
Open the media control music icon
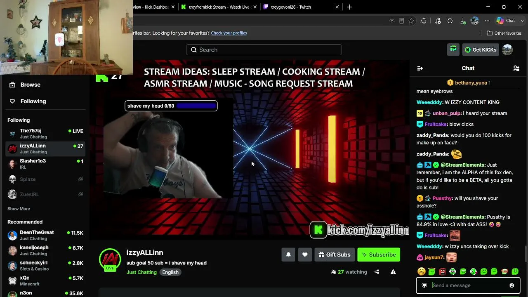[438, 21]
